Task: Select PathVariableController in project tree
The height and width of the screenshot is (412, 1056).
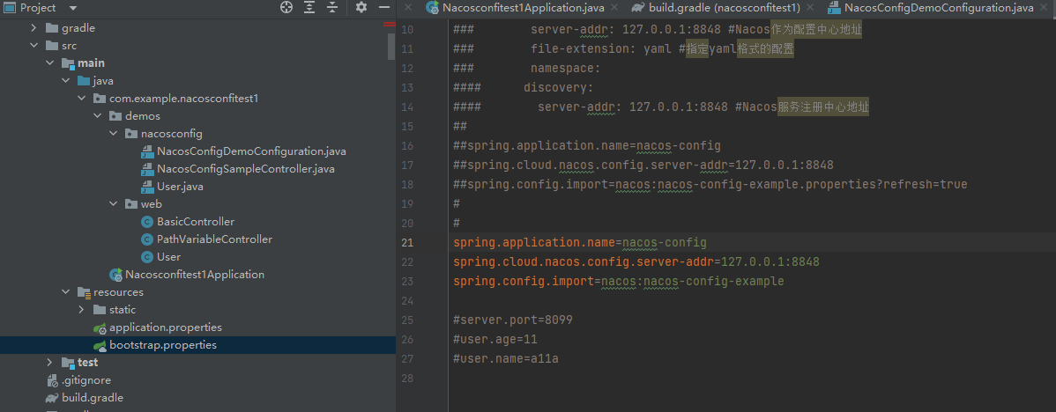Action: [215, 239]
